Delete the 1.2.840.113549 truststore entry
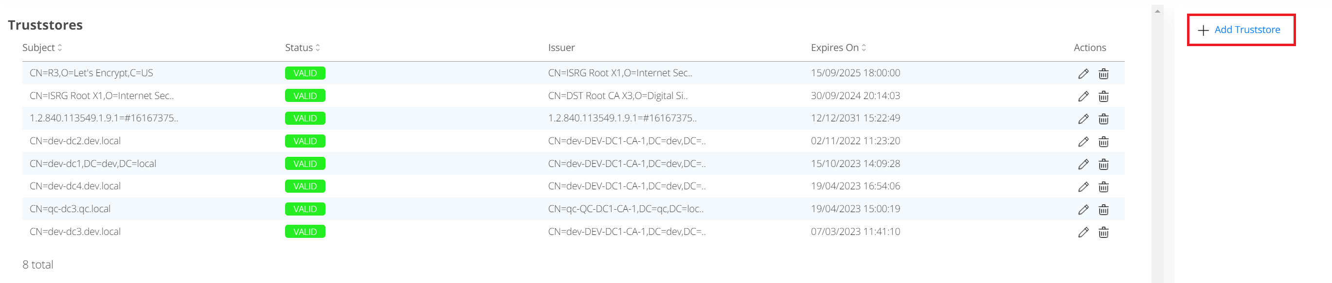The width and height of the screenshot is (1332, 283). pyautogui.click(x=1103, y=119)
